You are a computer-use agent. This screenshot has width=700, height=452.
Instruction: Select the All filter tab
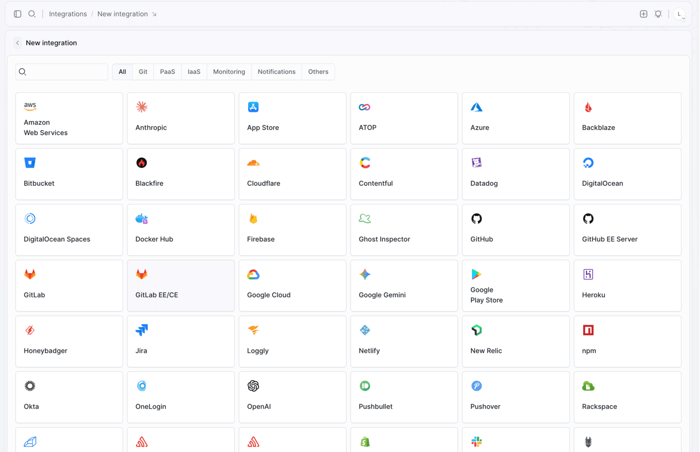[x=122, y=72]
